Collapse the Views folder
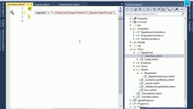 point(131,49)
